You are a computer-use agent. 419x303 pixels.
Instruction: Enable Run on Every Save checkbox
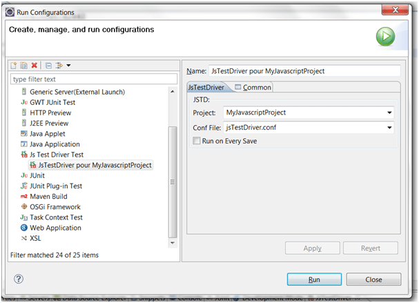pos(197,141)
